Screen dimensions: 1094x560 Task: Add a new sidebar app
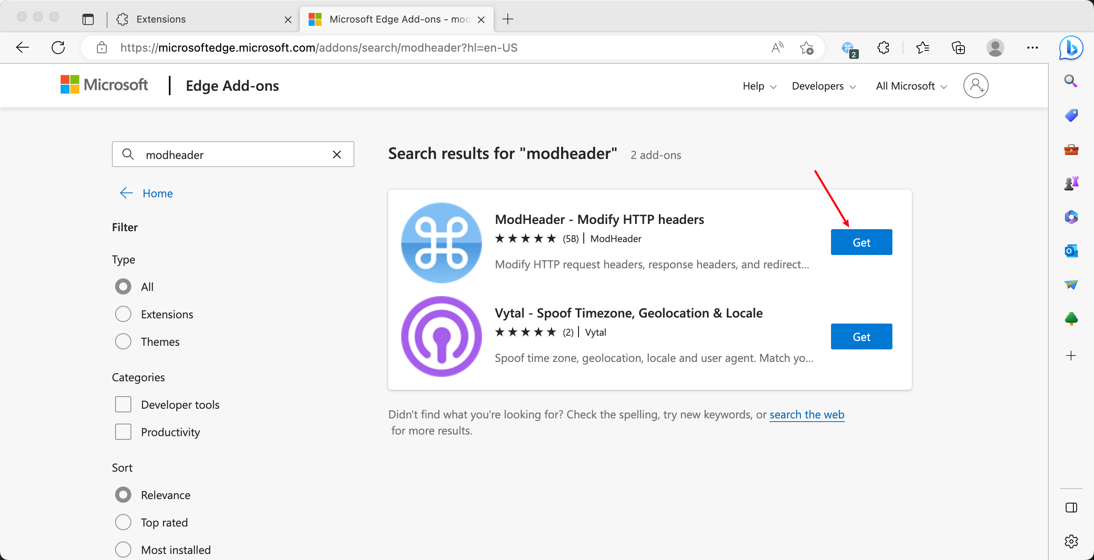pyautogui.click(x=1071, y=355)
